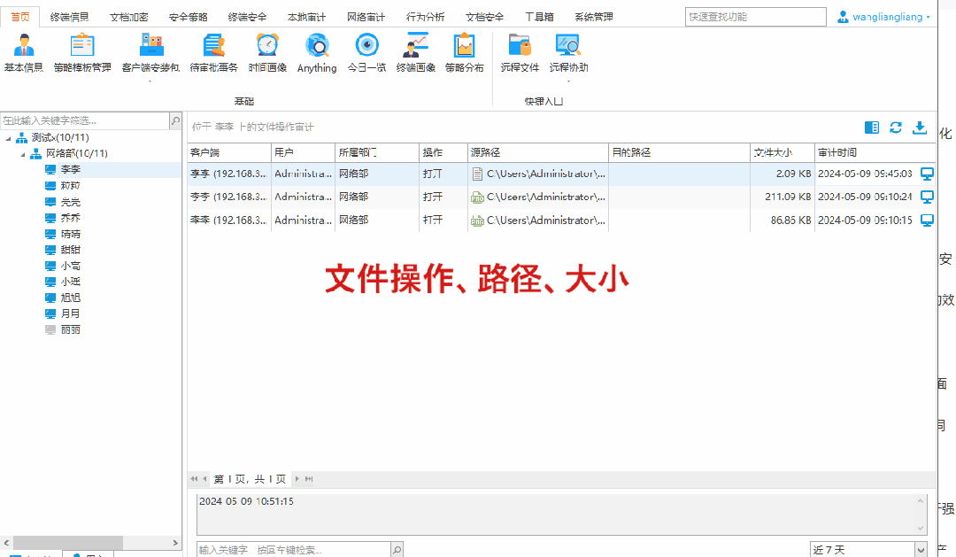This screenshot has height=557, width=956.
Task: Select 月月 in the client tree
Action: [x=70, y=313]
